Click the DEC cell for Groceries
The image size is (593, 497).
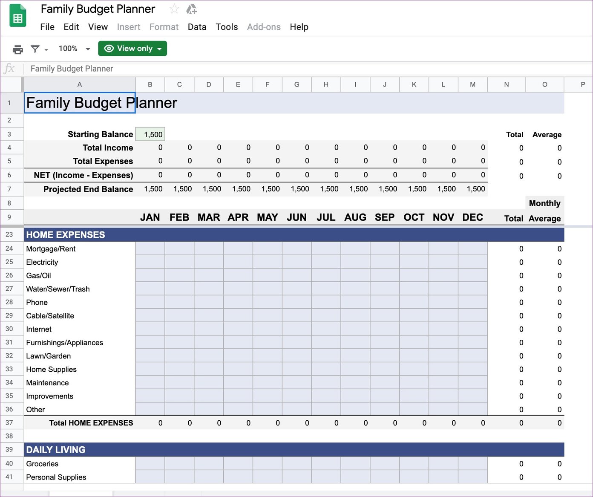tap(473, 463)
